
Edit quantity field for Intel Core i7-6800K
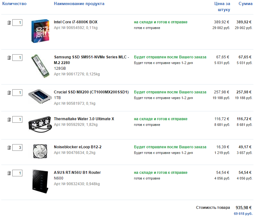[x=17, y=22]
